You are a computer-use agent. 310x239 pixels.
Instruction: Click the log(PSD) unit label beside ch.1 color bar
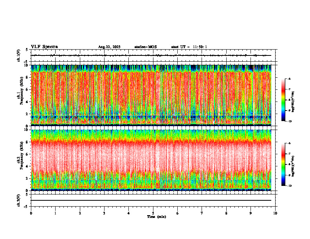[x=293, y=102]
